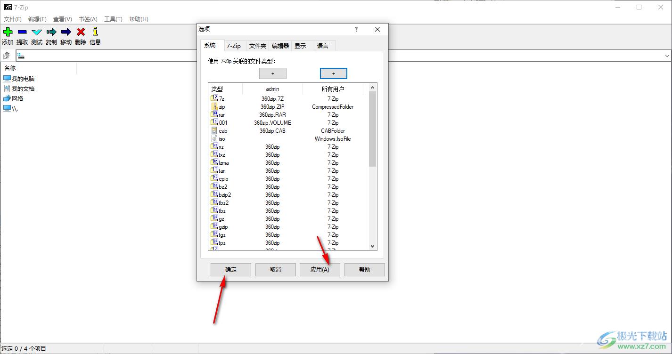Screen dimensions: 672x354
Task: Click the green Add (添加) toolbar icon
Action: [x=8, y=32]
